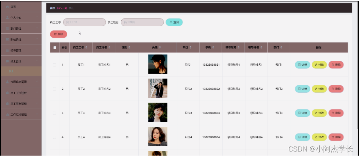Click 删除 for row 员工3

[x=336, y=113]
